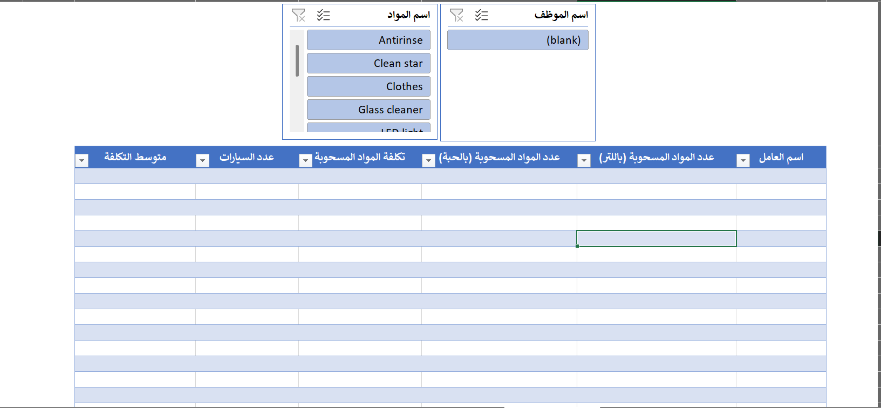
Task: Toggle multi-select on اسم المواد slicer
Action: pyautogui.click(x=324, y=15)
